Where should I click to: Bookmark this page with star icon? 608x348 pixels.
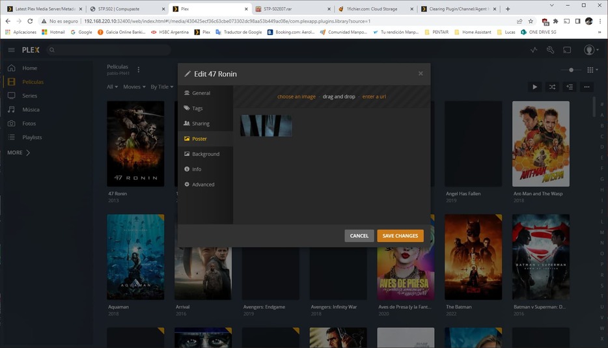[x=531, y=21]
